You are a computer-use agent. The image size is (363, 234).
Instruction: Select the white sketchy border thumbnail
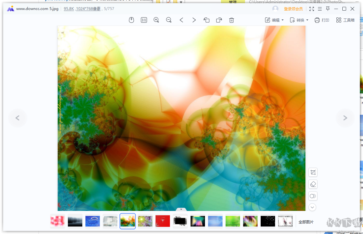(x=285, y=221)
